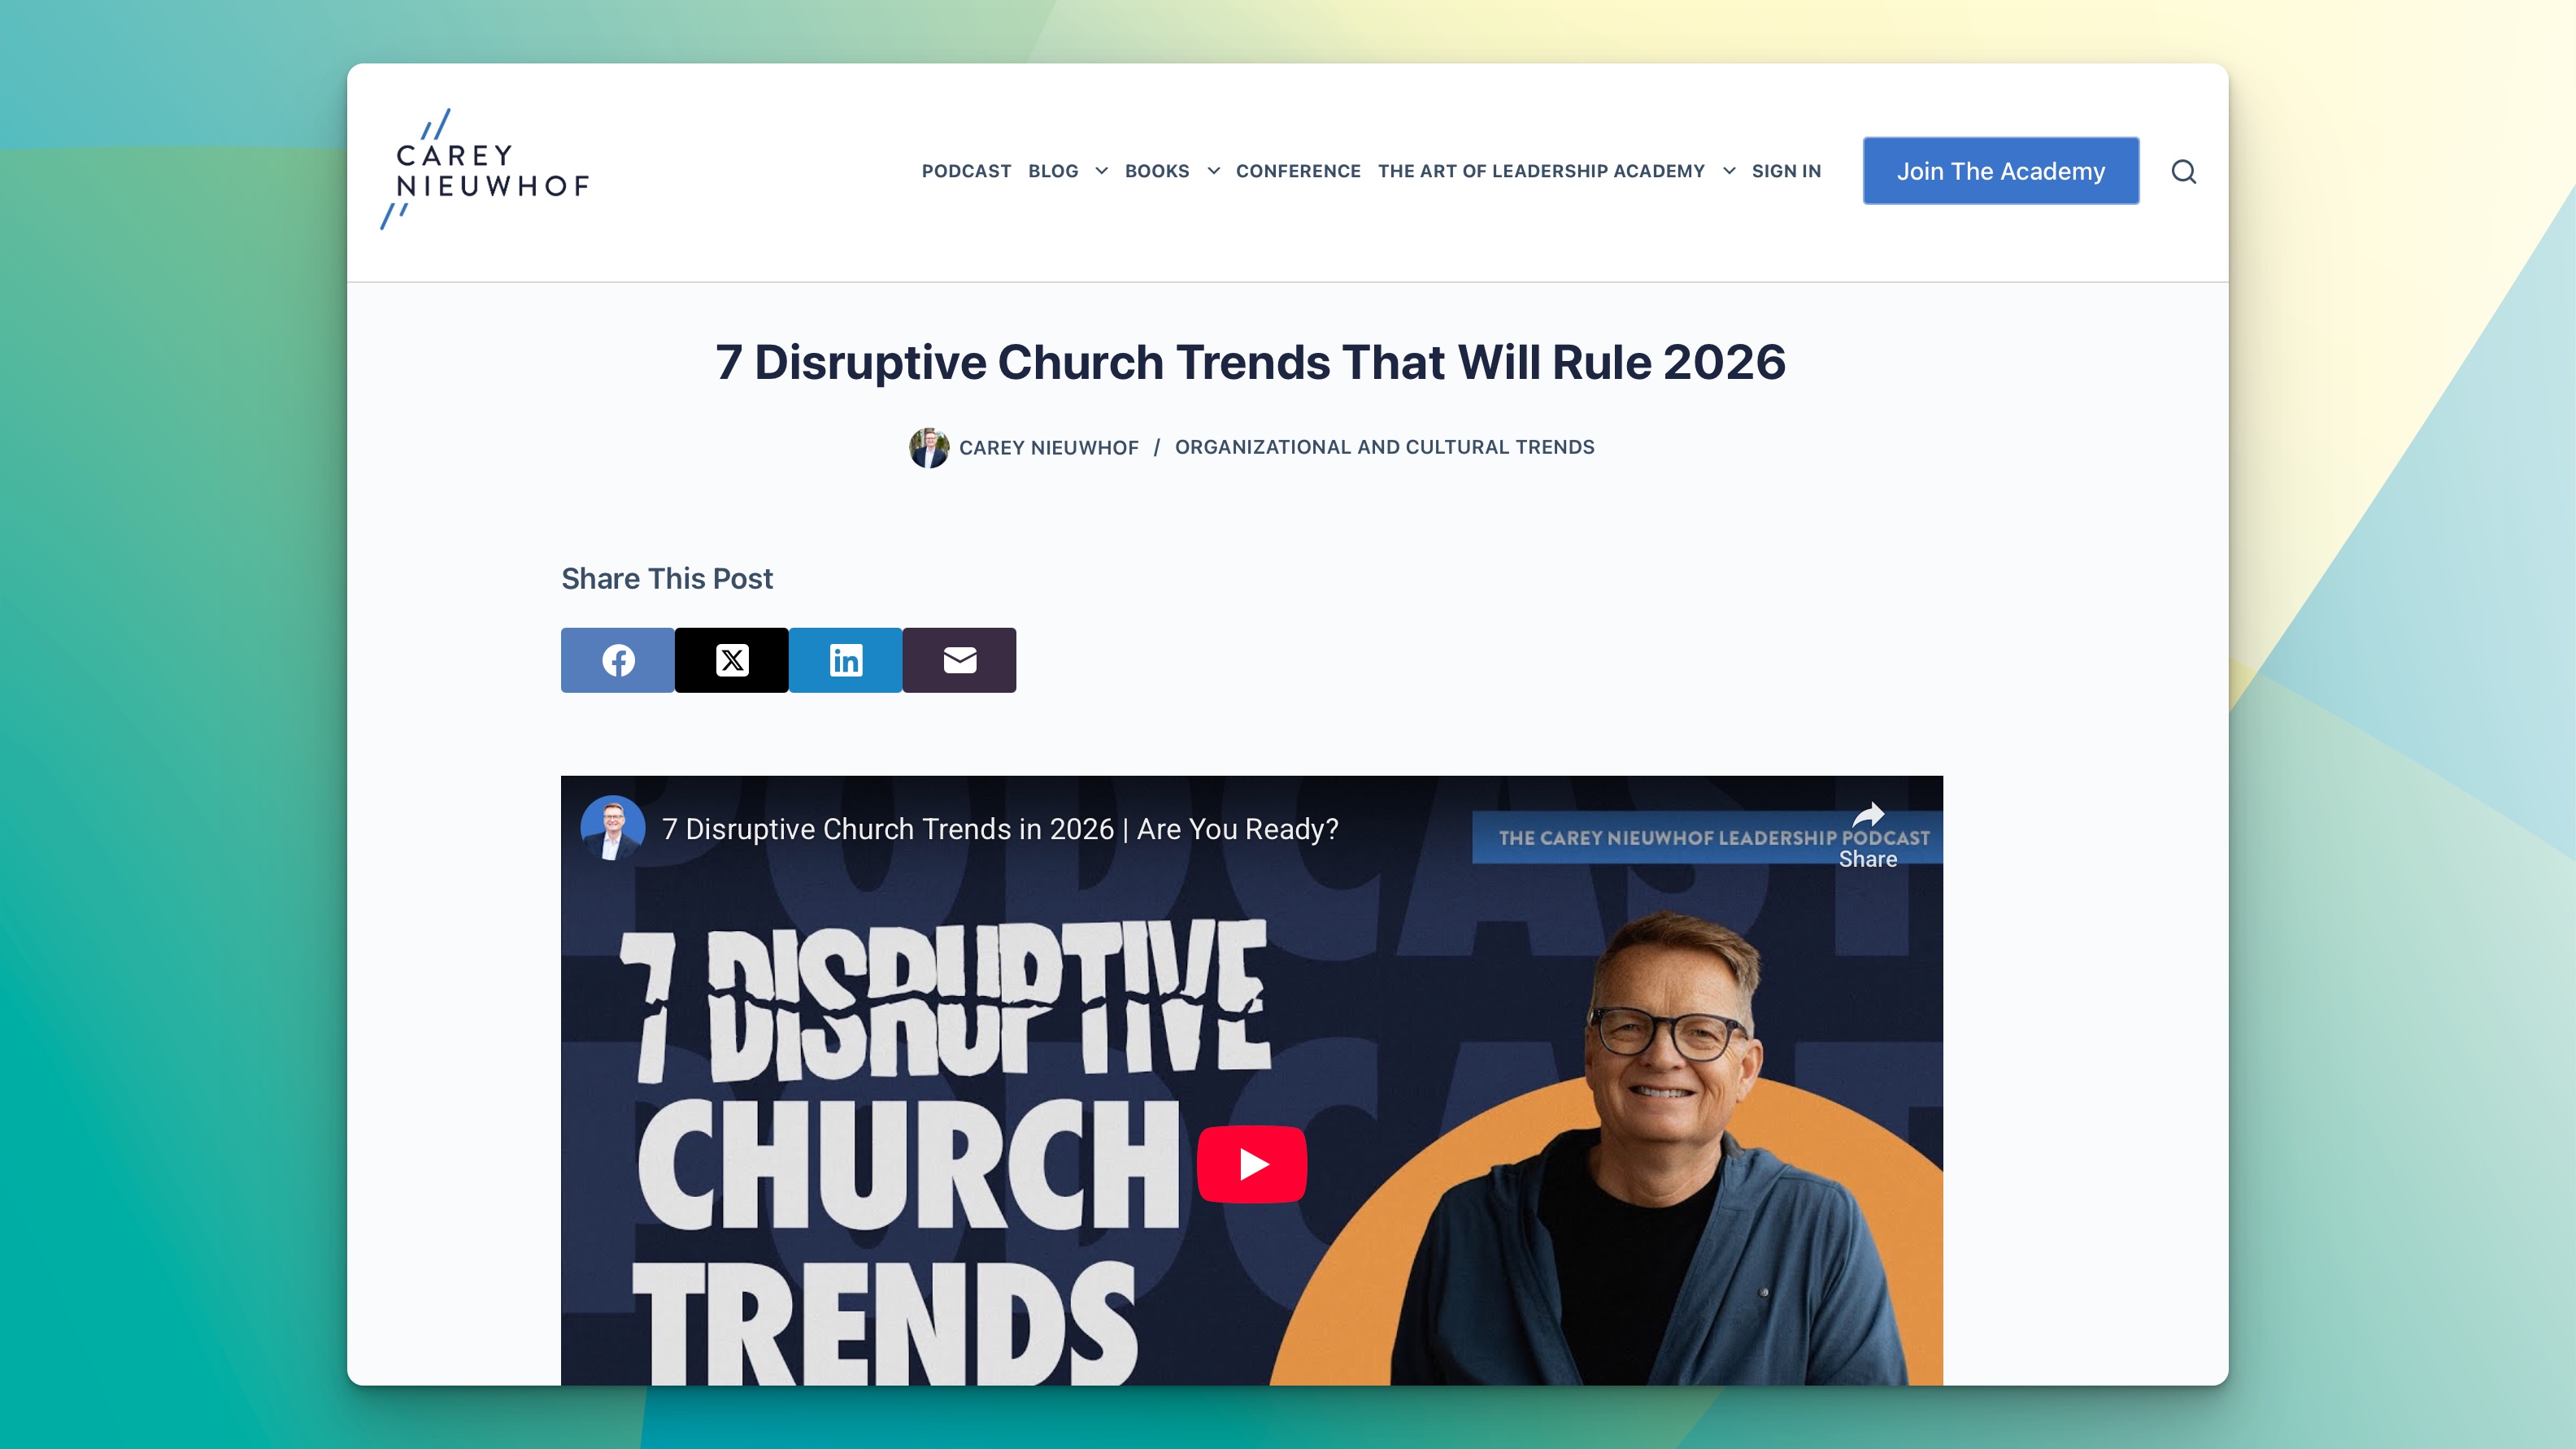Share post via Facebook icon
This screenshot has height=1449, width=2576.
point(617,660)
